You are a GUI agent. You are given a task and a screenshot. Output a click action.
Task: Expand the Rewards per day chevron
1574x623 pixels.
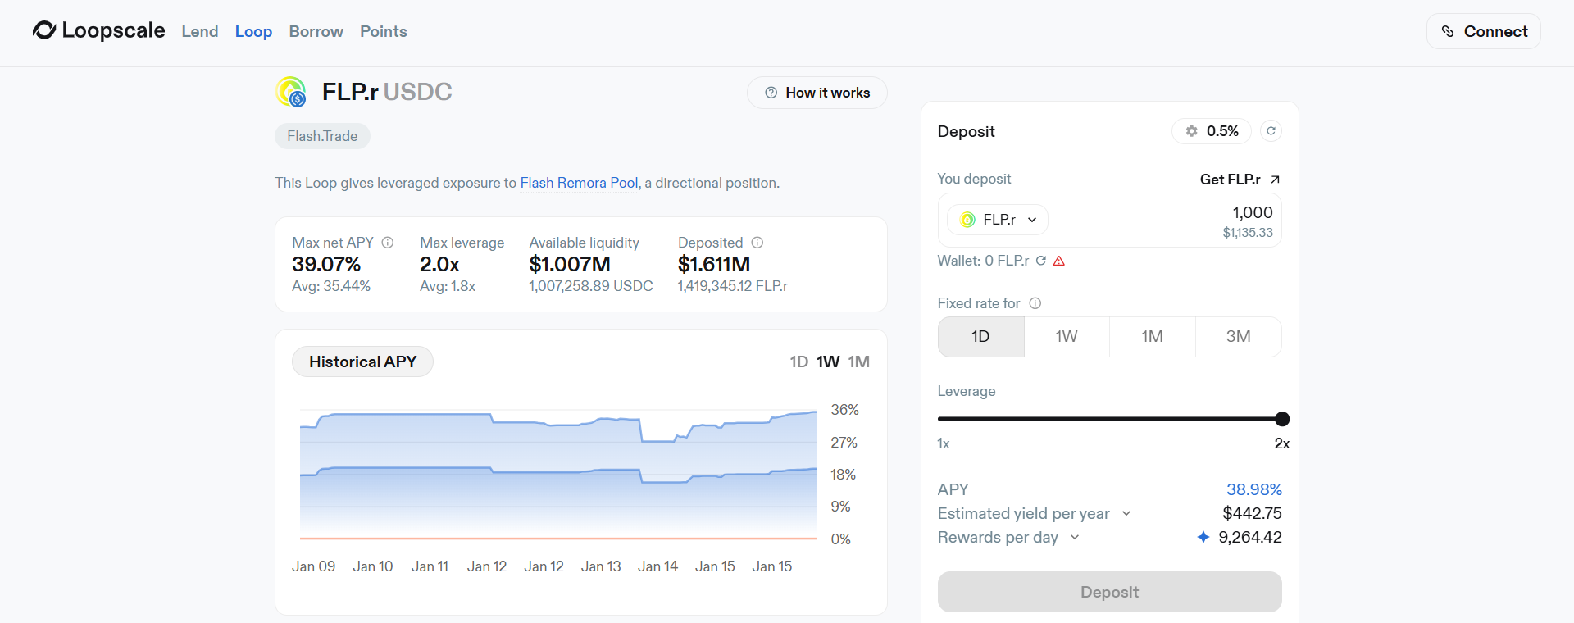coord(1075,538)
